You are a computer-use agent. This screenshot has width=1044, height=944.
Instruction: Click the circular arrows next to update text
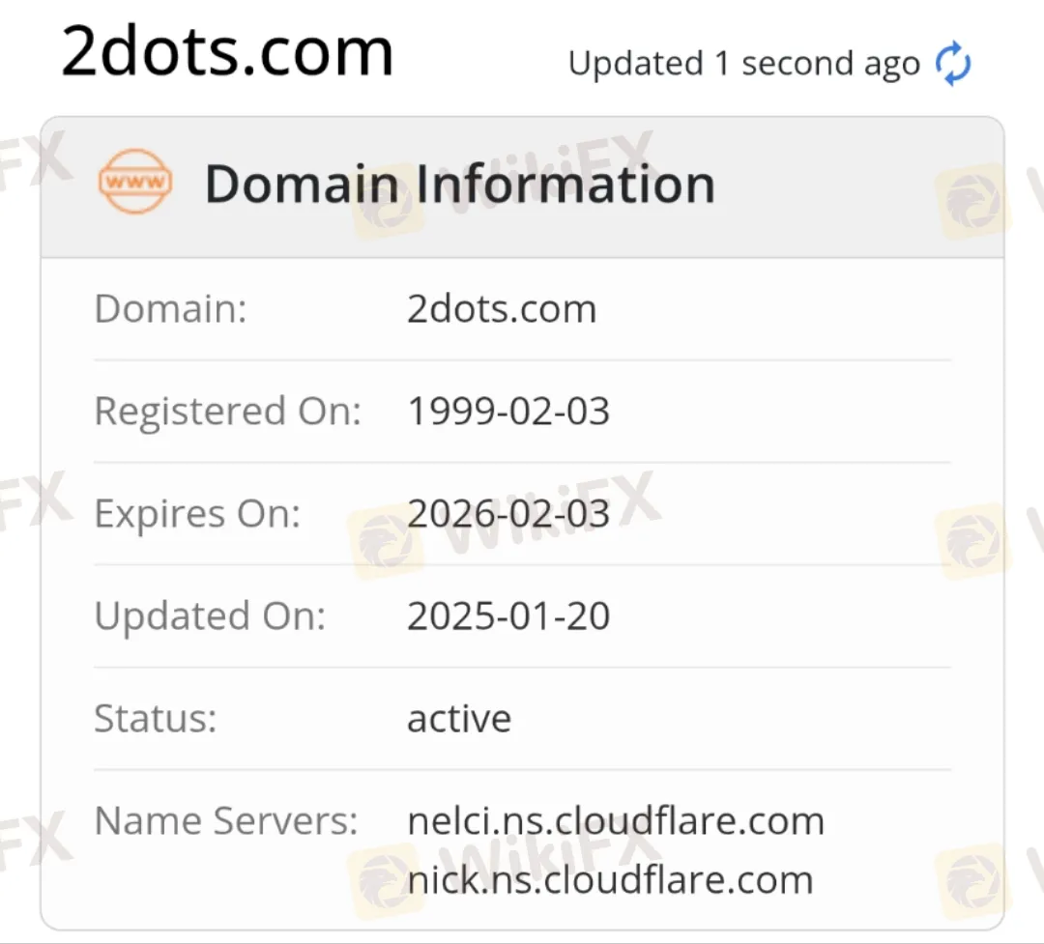[953, 62]
